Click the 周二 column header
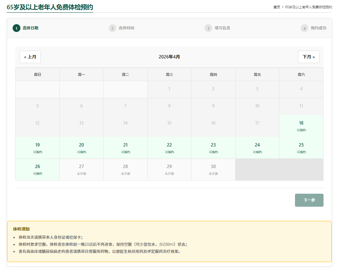Screen dimensions: 338x274 (125, 74)
